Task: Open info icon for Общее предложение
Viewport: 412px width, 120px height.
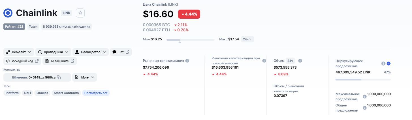Action: pyautogui.click(x=365, y=108)
